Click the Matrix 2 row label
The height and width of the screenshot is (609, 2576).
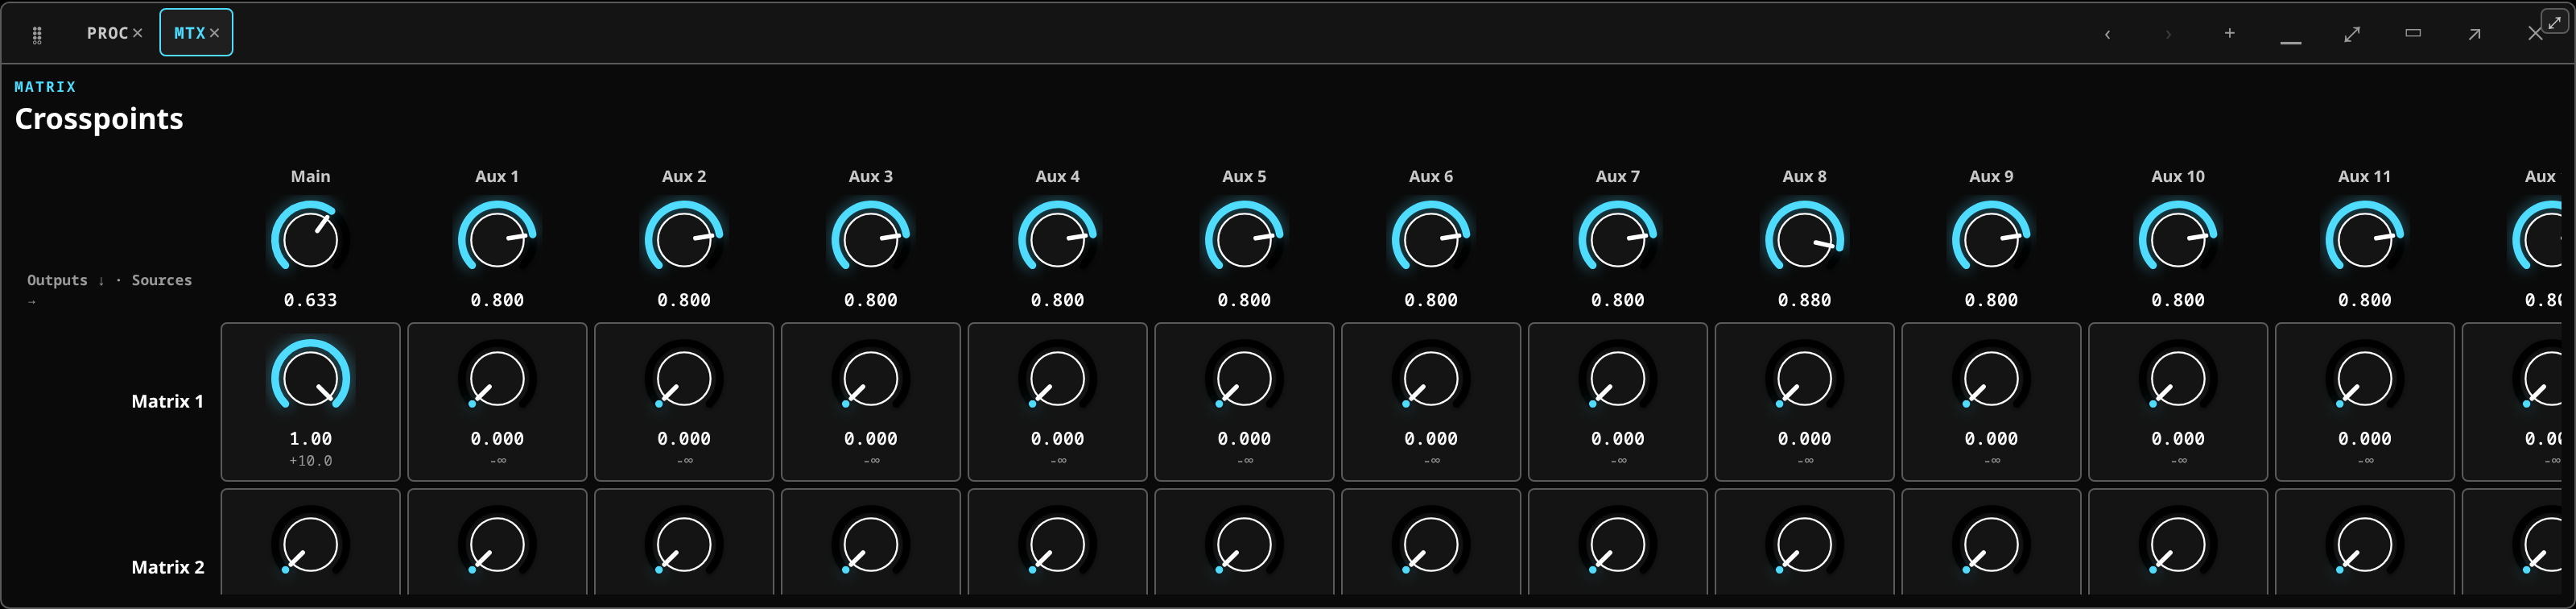click(167, 567)
